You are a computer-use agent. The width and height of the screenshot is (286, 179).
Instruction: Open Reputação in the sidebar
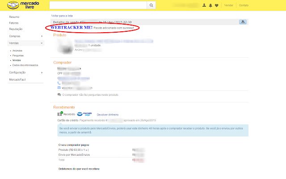[16, 29]
